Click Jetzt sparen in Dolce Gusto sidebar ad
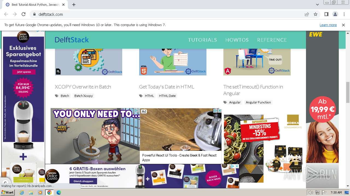 pos(24,72)
